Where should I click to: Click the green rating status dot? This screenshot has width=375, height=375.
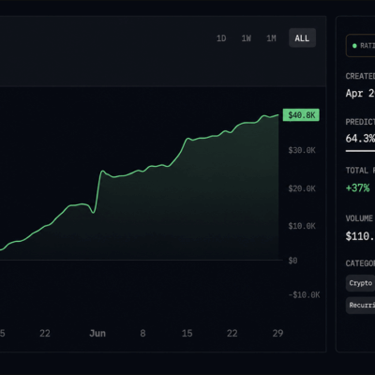(354, 46)
